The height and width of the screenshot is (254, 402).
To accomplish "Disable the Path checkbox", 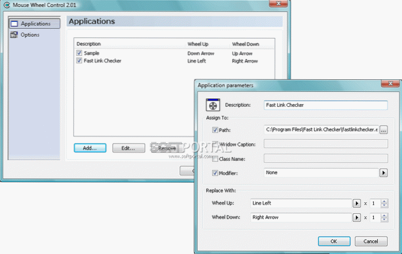I will pos(215,130).
